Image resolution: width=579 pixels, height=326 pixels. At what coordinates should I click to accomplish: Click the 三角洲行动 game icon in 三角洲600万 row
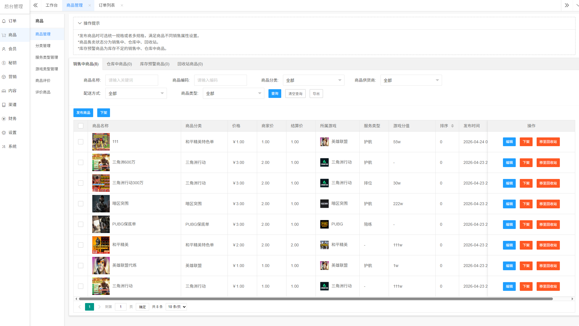tap(324, 162)
